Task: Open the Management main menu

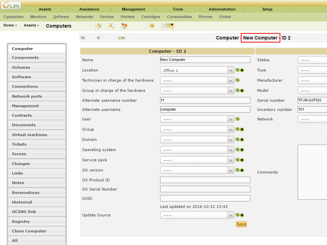Action: coord(134,9)
